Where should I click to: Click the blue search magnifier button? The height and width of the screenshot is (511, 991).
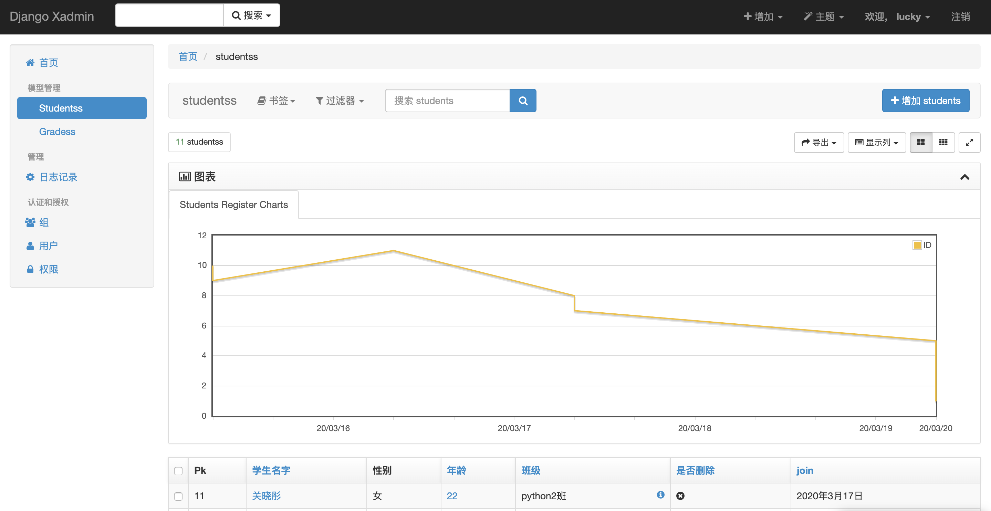click(x=523, y=101)
